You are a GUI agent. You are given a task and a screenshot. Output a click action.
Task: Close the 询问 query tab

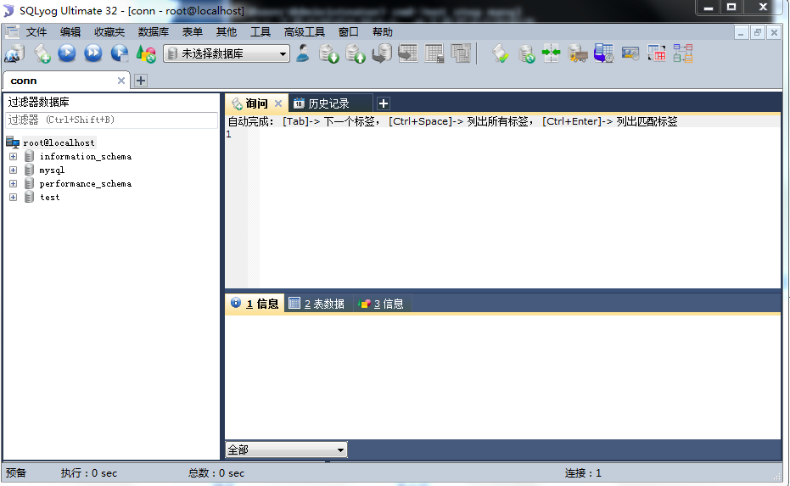(x=278, y=103)
